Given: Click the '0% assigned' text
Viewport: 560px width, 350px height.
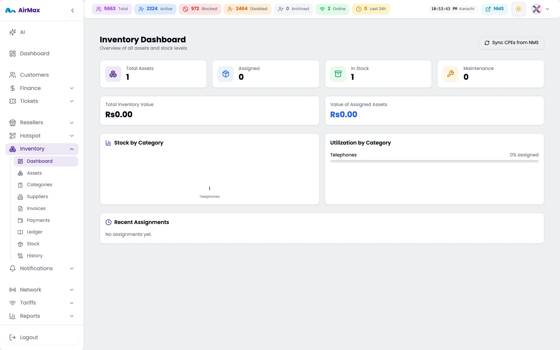Looking at the screenshot, I should [524, 155].
